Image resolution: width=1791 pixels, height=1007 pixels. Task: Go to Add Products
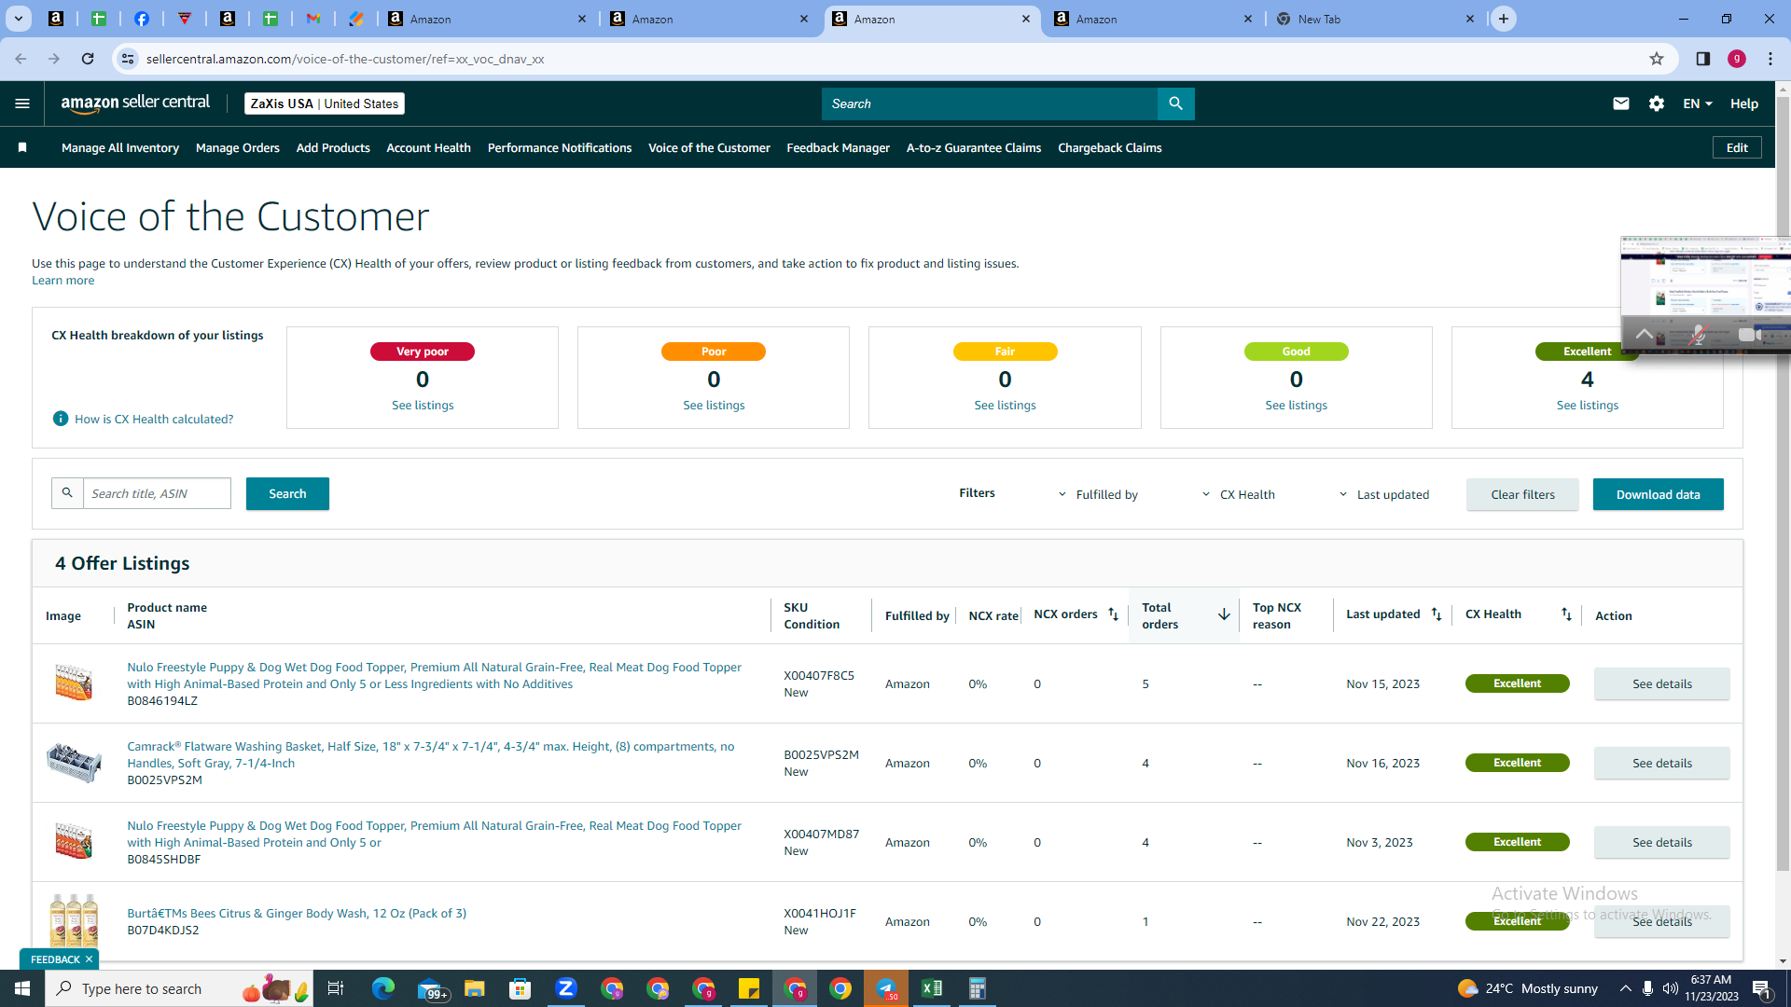pos(333,147)
